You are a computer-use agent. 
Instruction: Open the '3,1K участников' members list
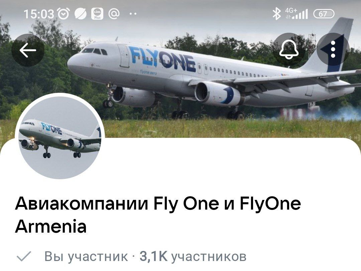point(193,256)
